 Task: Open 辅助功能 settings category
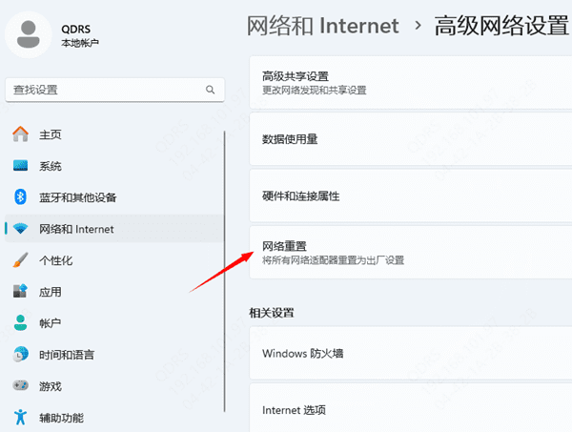(x=114, y=417)
